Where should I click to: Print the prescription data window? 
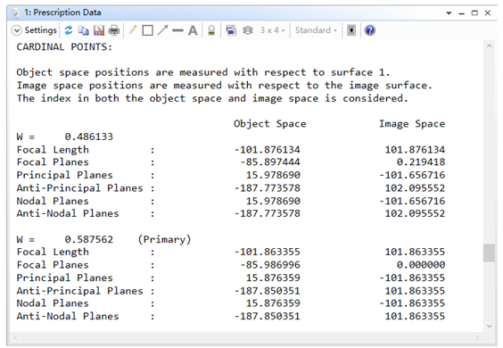[x=114, y=30]
